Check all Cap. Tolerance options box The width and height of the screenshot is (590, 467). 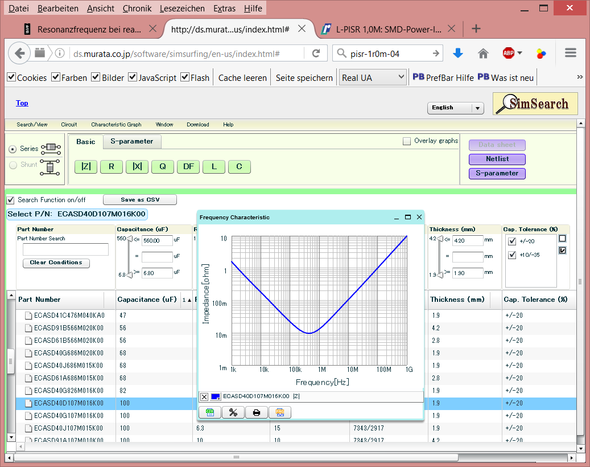pyautogui.click(x=563, y=251)
